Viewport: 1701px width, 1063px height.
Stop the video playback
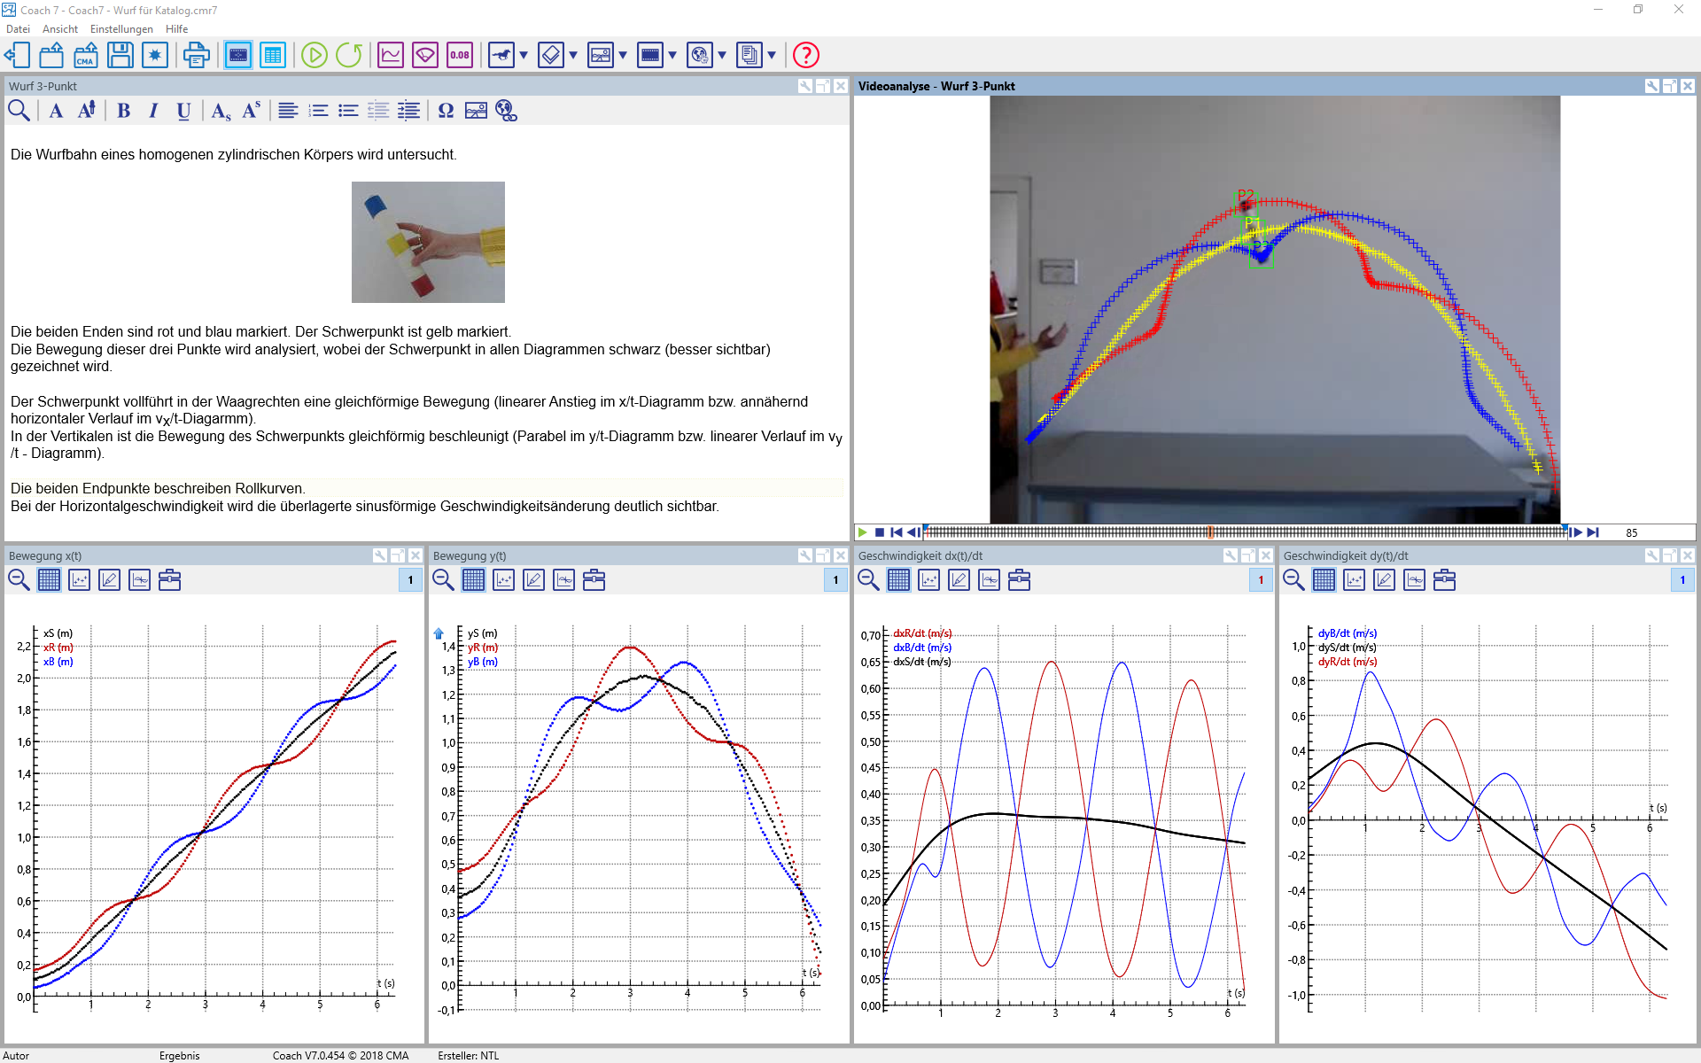879,532
